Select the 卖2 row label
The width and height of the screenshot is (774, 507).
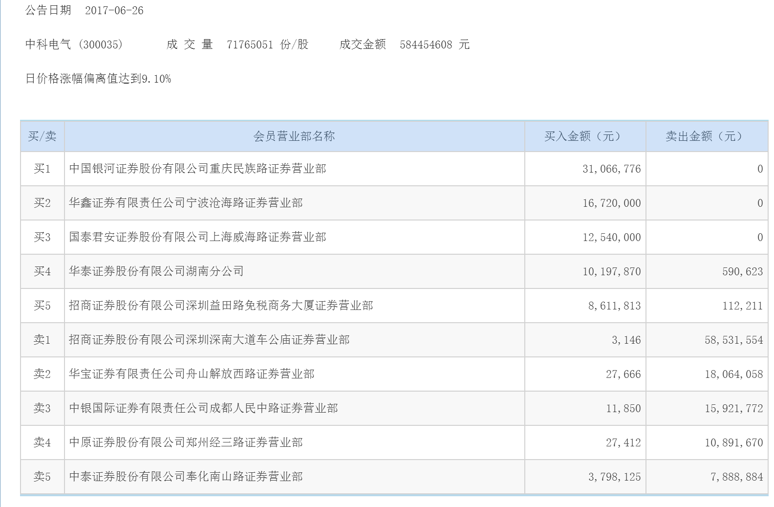point(42,374)
